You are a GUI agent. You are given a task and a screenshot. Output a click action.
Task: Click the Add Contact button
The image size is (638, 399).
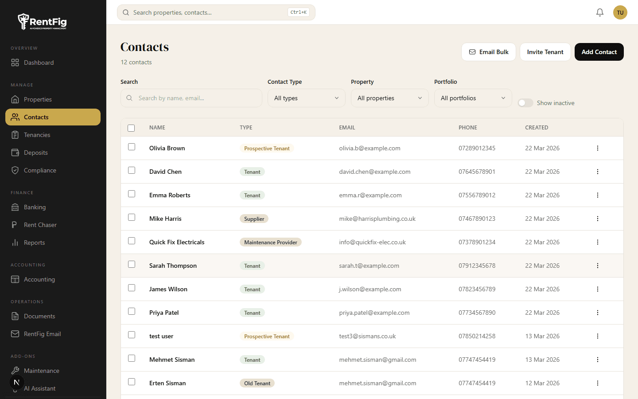[599, 52]
